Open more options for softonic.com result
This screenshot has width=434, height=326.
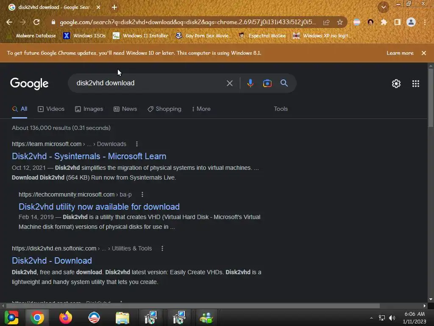[162, 248]
